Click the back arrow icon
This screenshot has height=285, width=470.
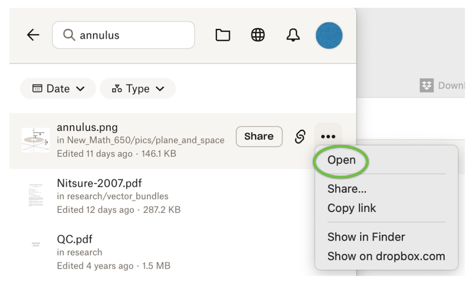pos(33,35)
